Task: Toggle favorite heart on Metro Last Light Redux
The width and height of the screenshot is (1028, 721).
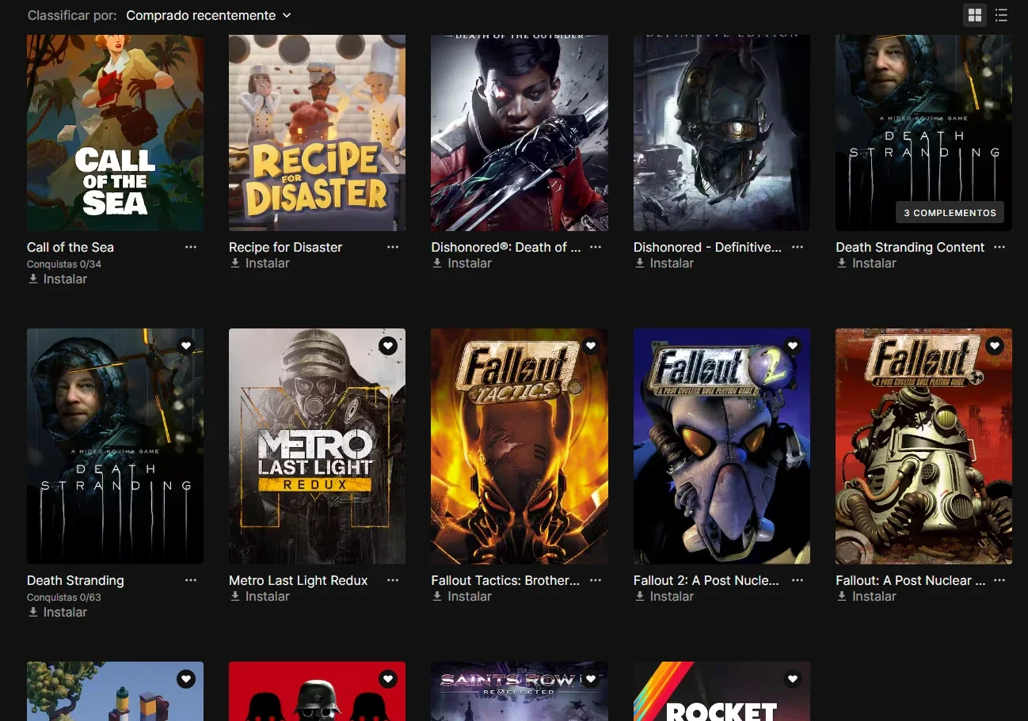Action: tap(388, 346)
